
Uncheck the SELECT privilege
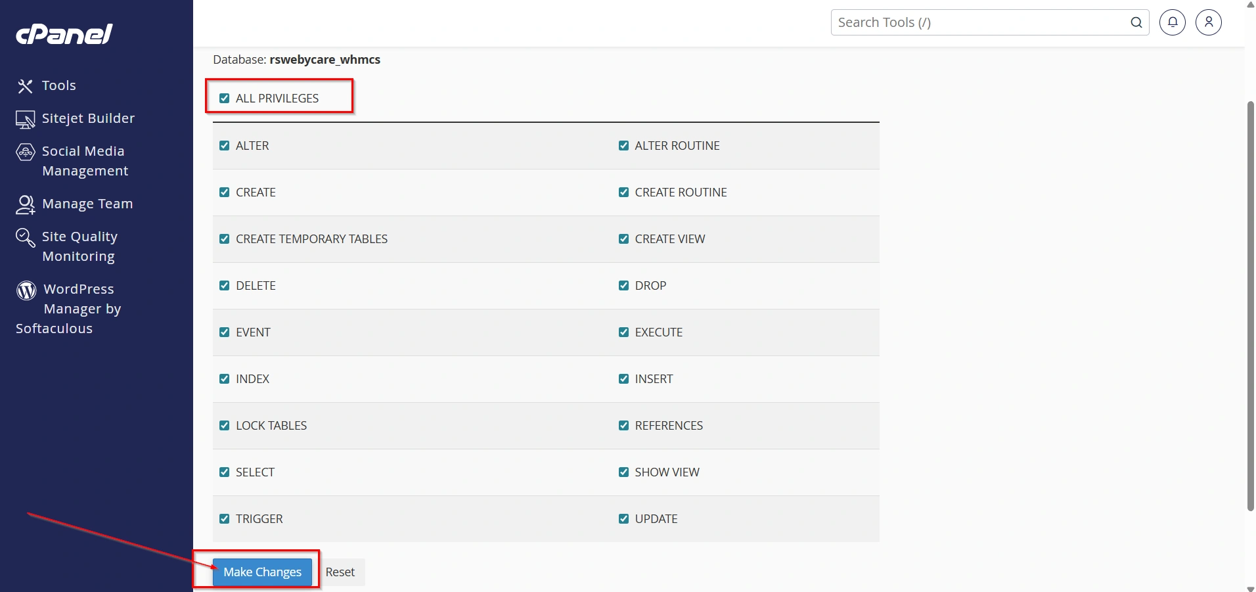tap(224, 472)
